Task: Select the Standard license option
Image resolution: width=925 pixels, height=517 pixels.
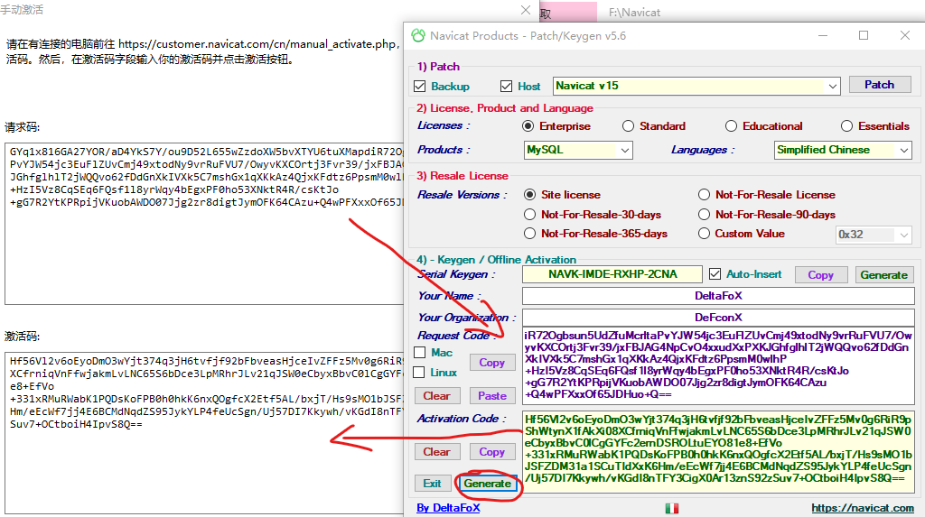Action: (629, 126)
